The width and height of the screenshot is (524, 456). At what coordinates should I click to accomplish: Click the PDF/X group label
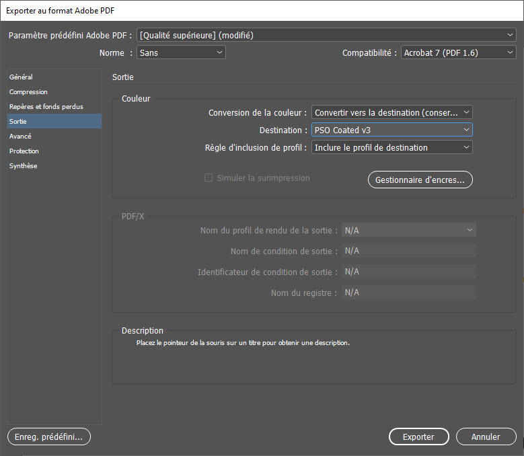[133, 217]
